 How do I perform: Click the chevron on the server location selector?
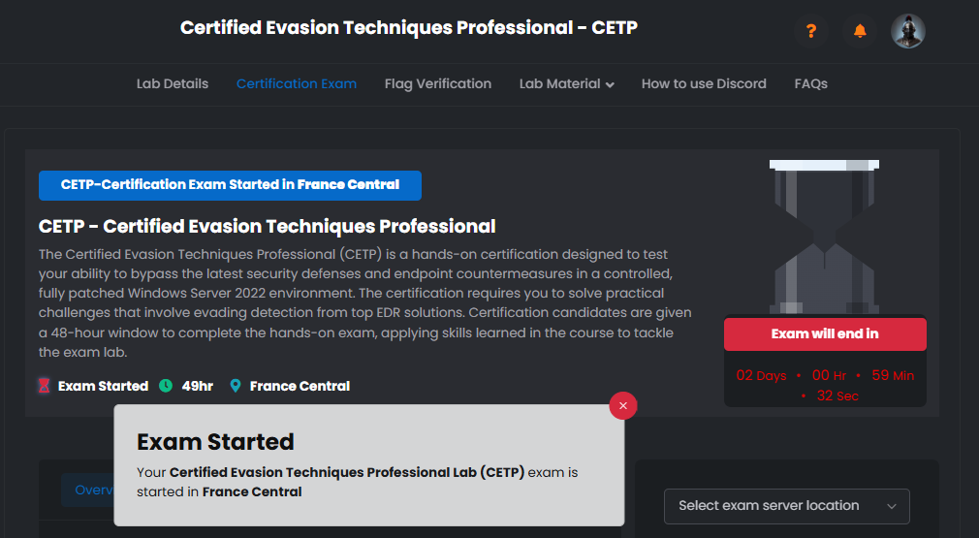892,506
